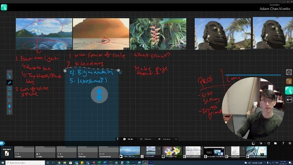Open the globe browser icon on right sidebar
Image resolution: width=293 pixels, height=165 pixels.
(x=289, y=72)
